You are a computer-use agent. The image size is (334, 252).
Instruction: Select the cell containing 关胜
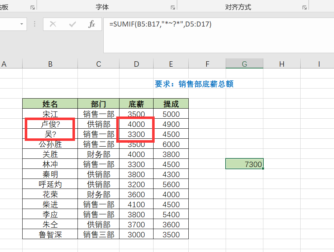pos(50,154)
